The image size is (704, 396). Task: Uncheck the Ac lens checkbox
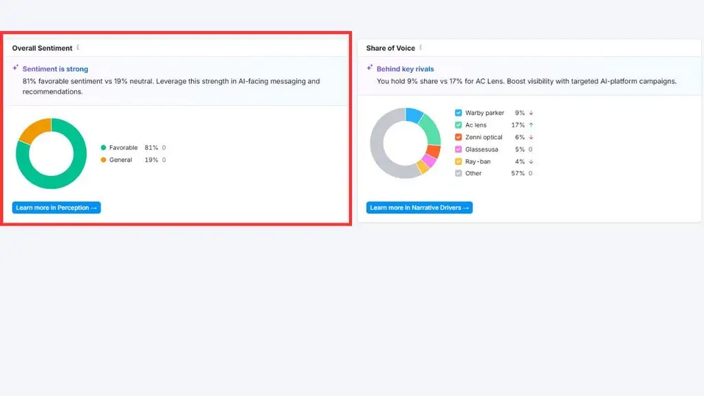pyautogui.click(x=458, y=125)
